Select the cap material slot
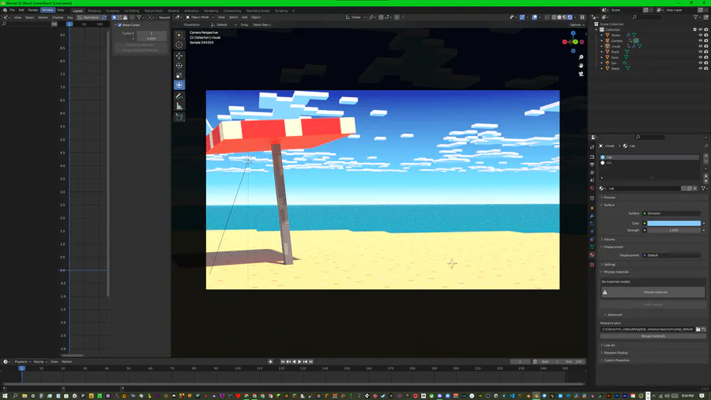711x400 pixels. tap(649, 157)
